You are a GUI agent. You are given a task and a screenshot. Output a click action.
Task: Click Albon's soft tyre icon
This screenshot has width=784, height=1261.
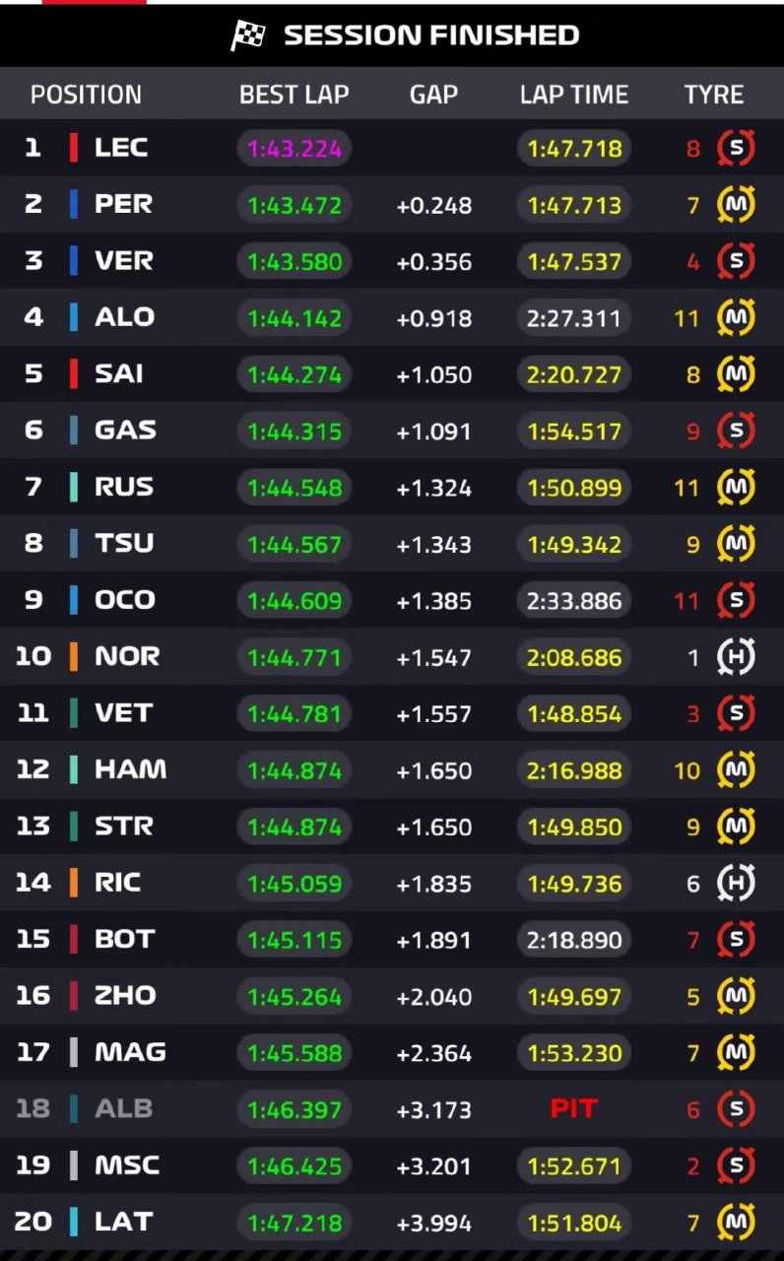(736, 1109)
